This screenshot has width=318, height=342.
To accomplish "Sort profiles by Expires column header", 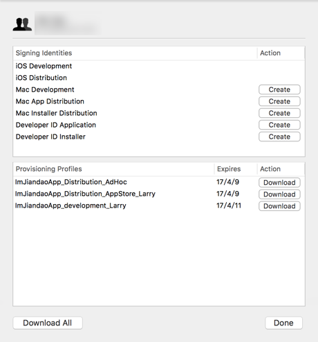I will click(236, 169).
